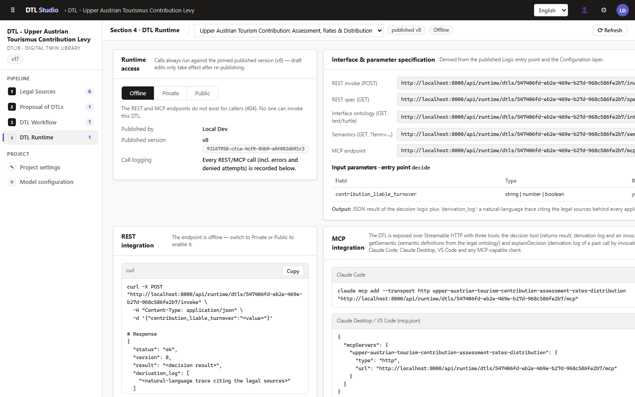Screen dimensions: 635x397
Task: Open the app grid menu icon
Action: (x=13, y=10)
